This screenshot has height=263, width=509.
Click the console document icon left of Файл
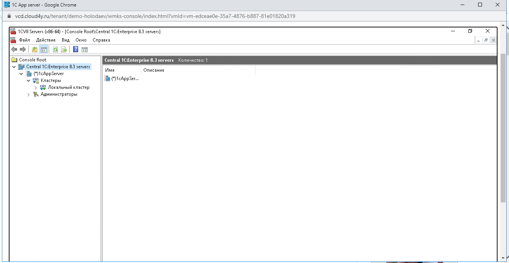[x=13, y=40]
